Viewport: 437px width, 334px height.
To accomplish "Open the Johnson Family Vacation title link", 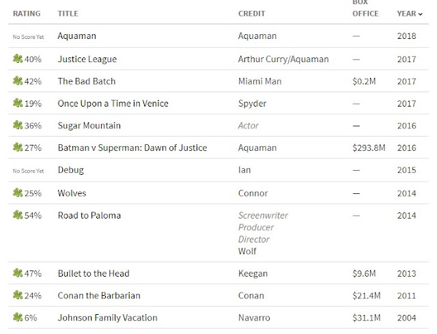I will click(x=108, y=318).
